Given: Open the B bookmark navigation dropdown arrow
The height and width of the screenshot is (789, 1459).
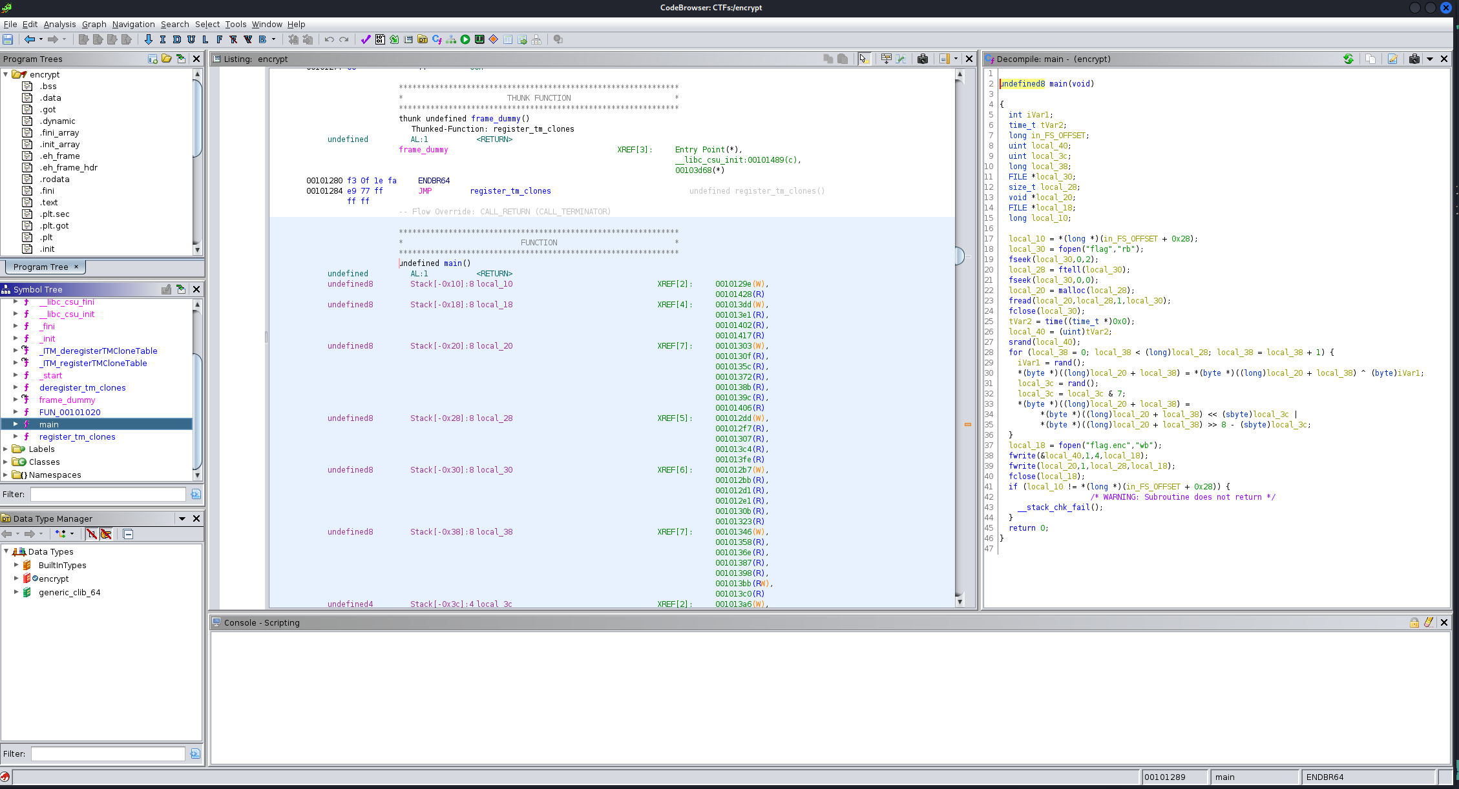Looking at the screenshot, I should click(273, 39).
